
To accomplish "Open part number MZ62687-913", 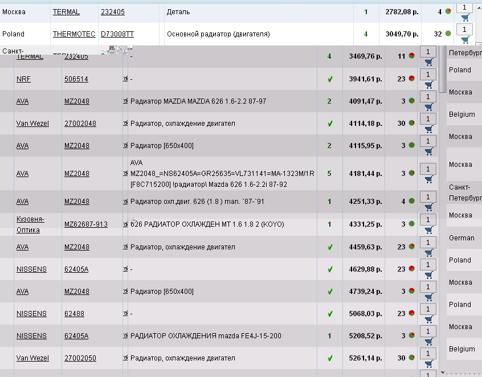I will point(86,224).
